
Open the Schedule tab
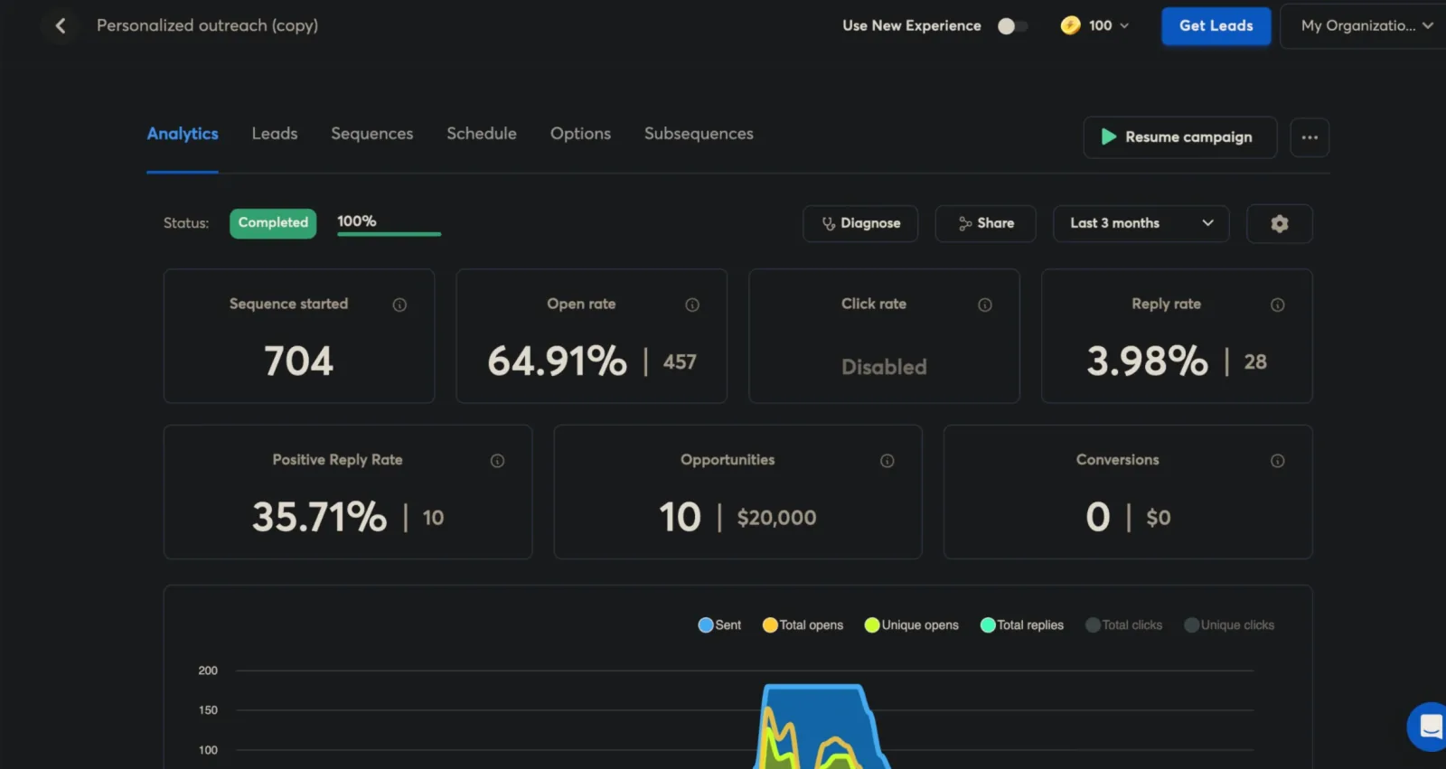[482, 134]
